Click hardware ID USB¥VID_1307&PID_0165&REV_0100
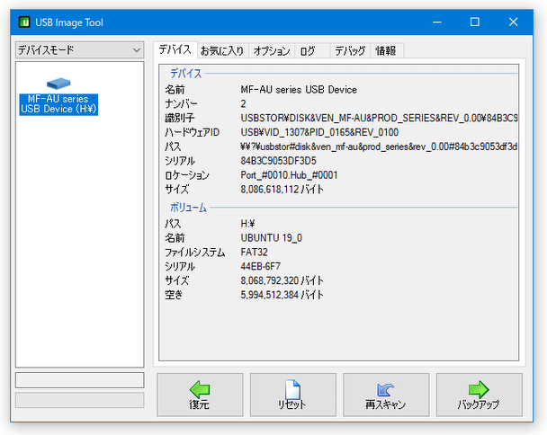The image size is (547, 435). 319,132
